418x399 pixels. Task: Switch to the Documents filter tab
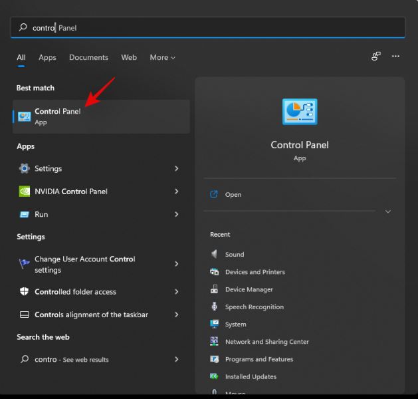88,58
